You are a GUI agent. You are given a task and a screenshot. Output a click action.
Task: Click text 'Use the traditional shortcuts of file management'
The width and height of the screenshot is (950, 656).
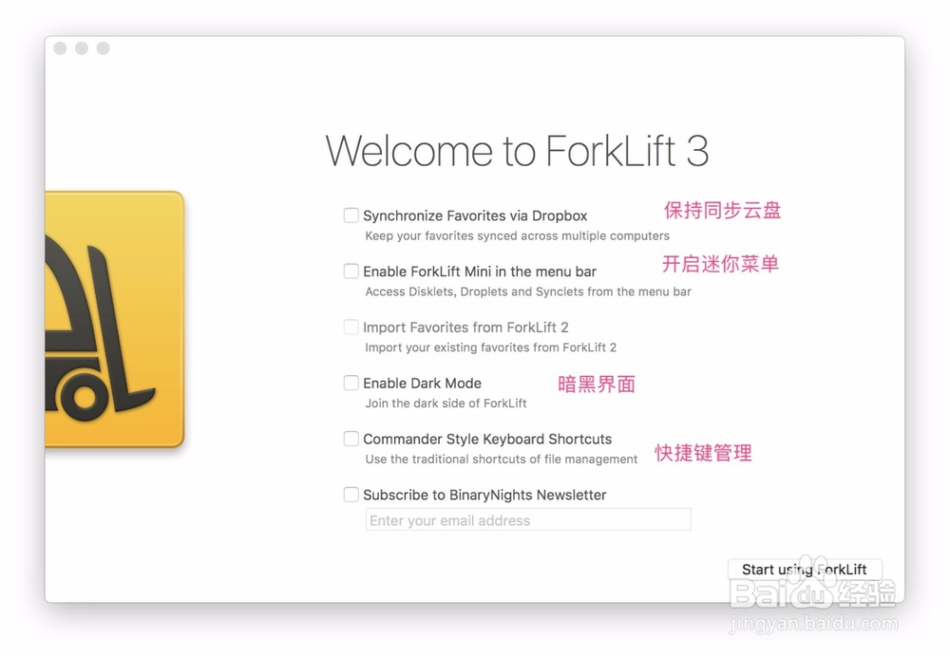click(x=501, y=459)
